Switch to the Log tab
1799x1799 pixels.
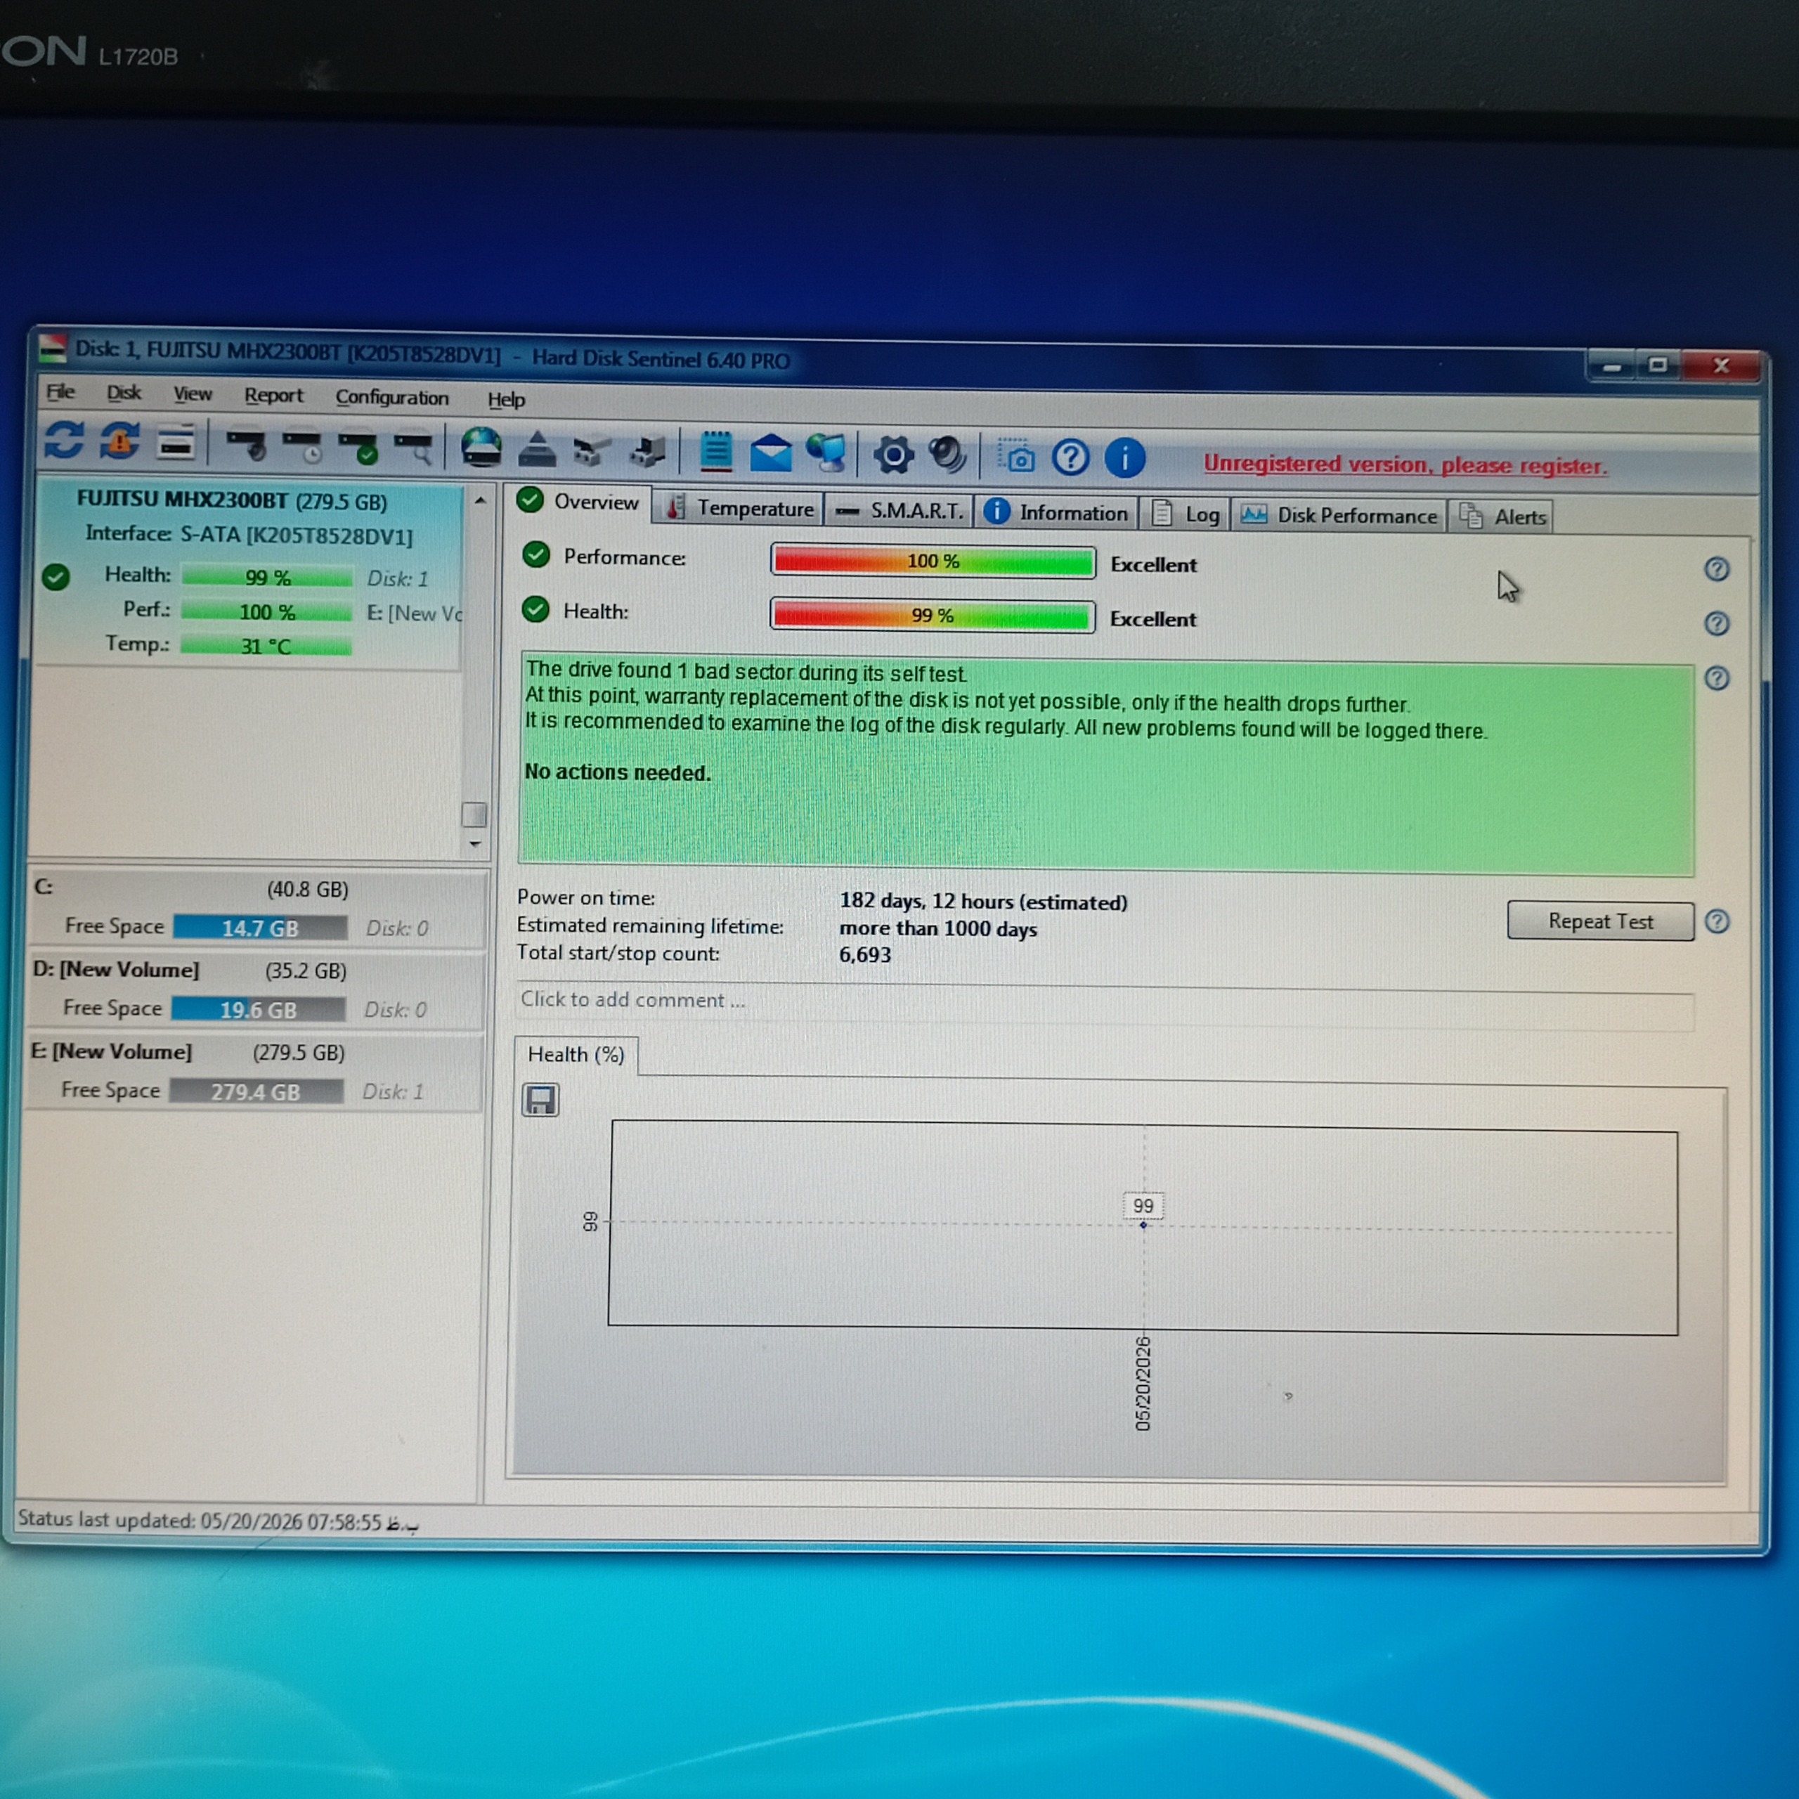pos(1186,515)
